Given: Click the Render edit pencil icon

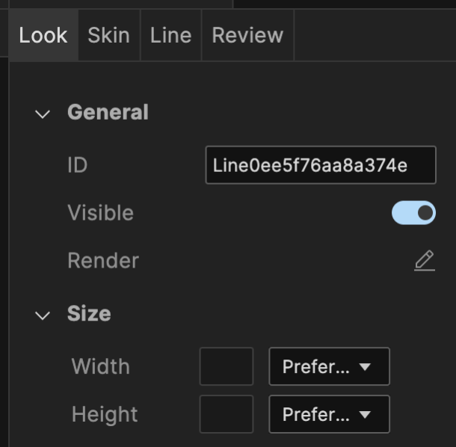Looking at the screenshot, I should click(424, 261).
